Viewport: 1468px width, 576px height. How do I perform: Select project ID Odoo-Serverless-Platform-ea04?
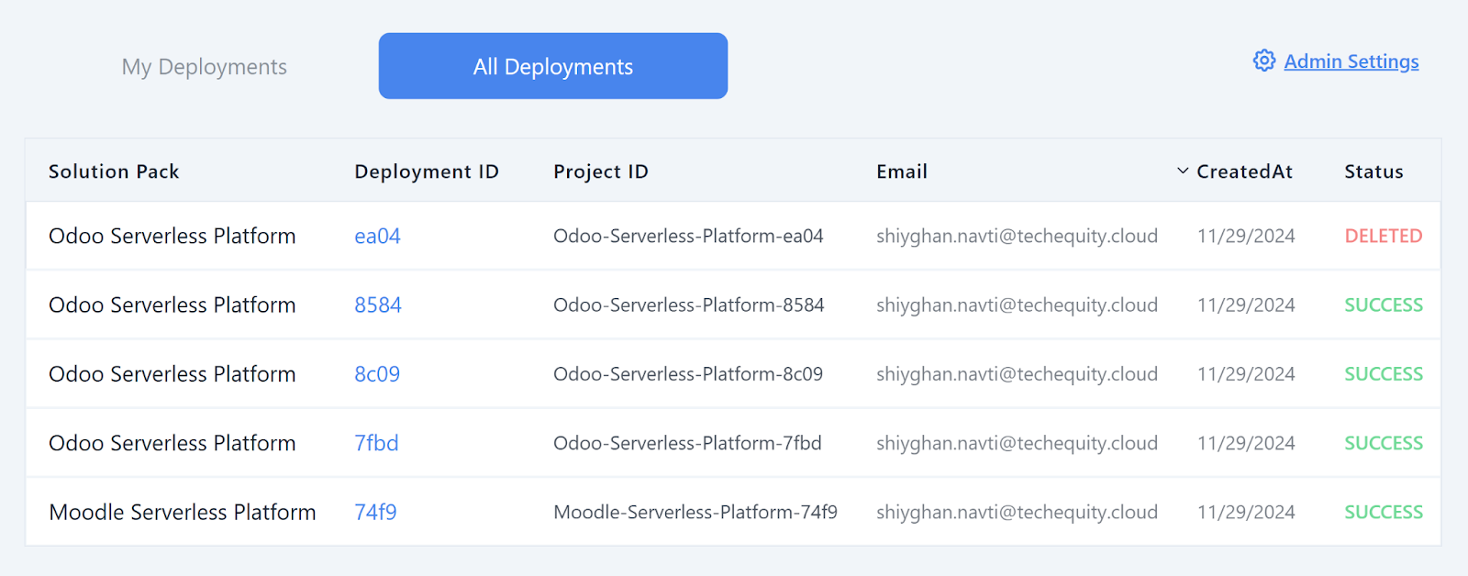tap(688, 236)
